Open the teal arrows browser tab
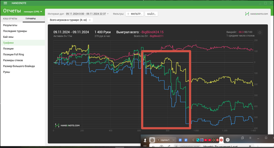 pyautogui.click(x=198, y=140)
